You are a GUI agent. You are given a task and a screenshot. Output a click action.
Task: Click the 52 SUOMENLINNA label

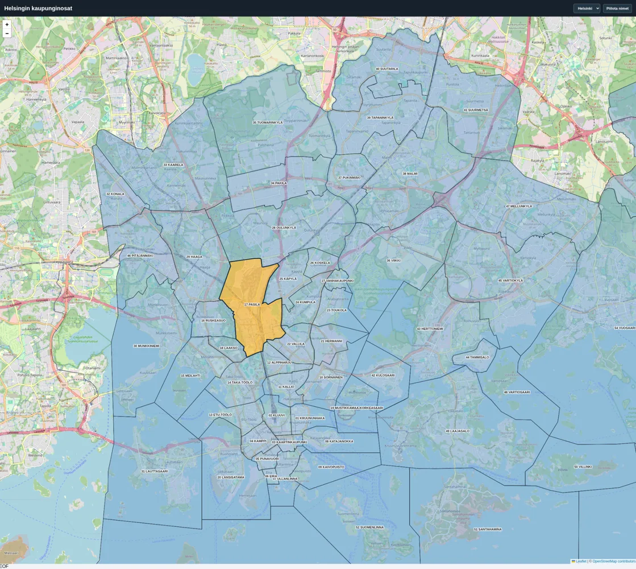pyautogui.click(x=369, y=527)
